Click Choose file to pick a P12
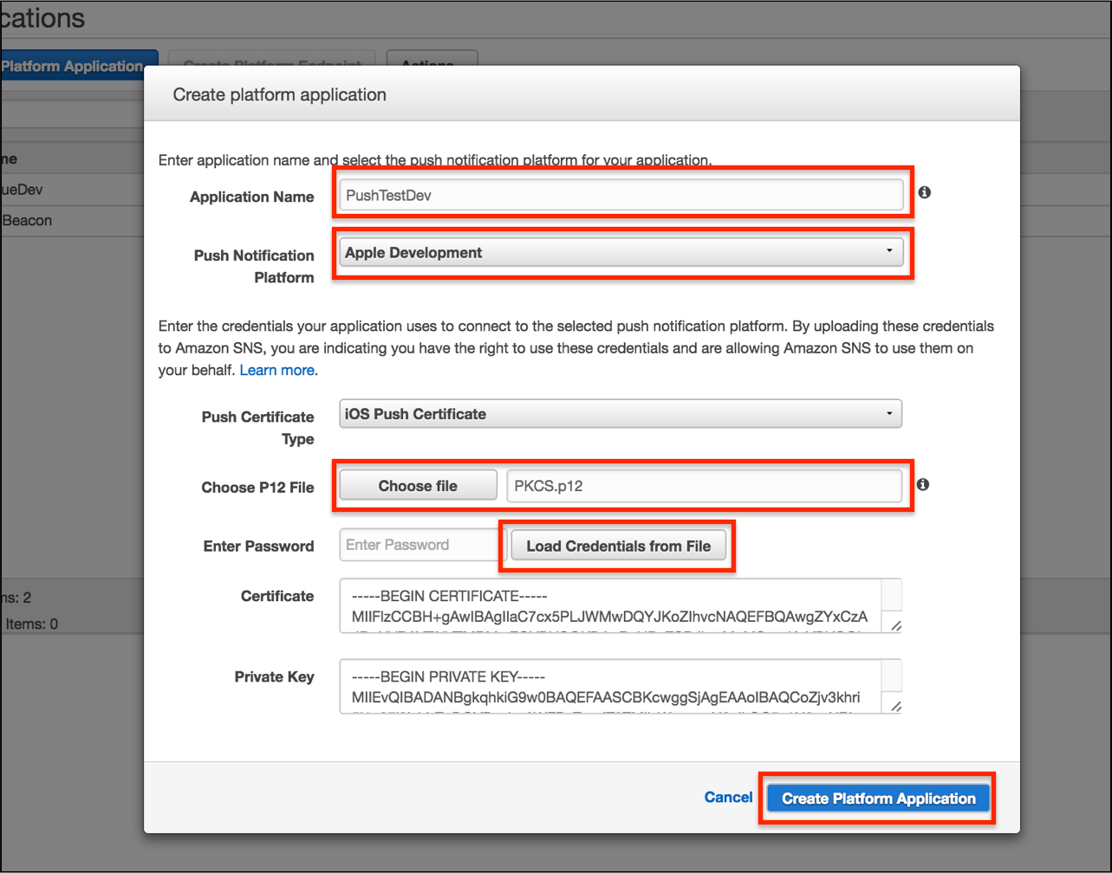The image size is (1112, 873). pos(416,484)
